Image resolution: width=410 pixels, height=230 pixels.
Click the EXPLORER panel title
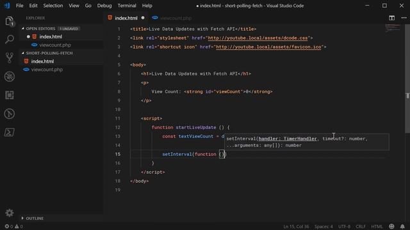pyautogui.click(x=35, y=18)
